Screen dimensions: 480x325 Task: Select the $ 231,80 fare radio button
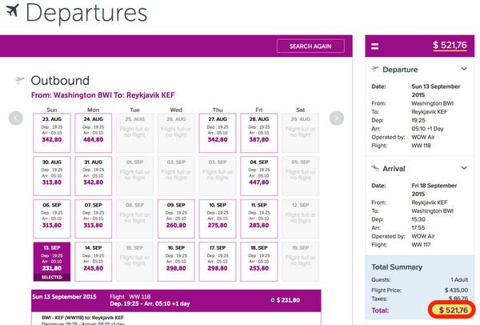click(273, 300)
